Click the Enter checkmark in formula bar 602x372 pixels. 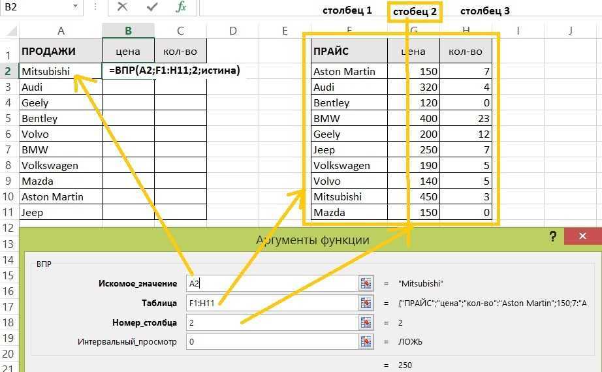[152, 8]
